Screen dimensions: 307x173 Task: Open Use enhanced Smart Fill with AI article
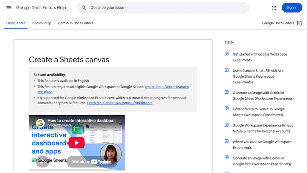258,76
